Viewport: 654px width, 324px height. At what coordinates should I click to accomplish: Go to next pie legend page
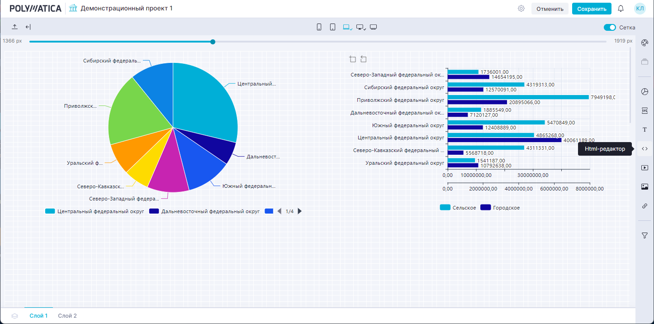pos(299,211)
